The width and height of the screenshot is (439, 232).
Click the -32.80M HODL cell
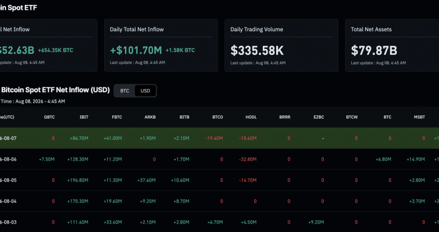tap(248, 159)
